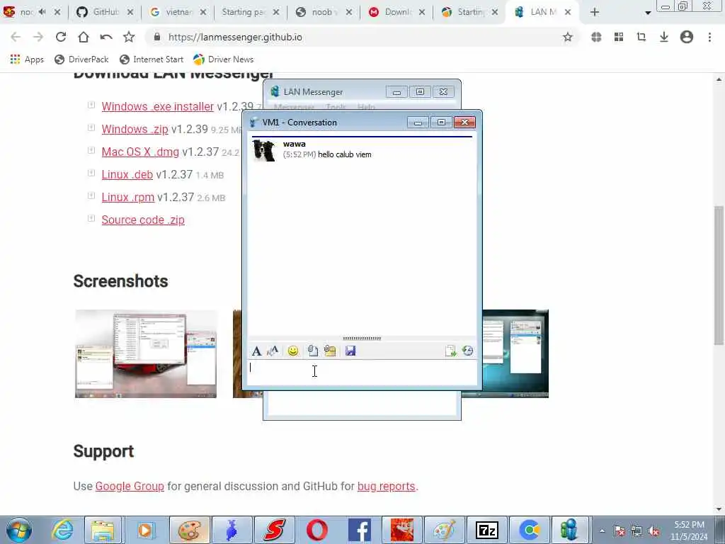Image resolution: width=725 pixels, height=544 pixels.
Task: Download the Mac OS X .dmg
Action: pyautogui.click(x=140, y=152)
